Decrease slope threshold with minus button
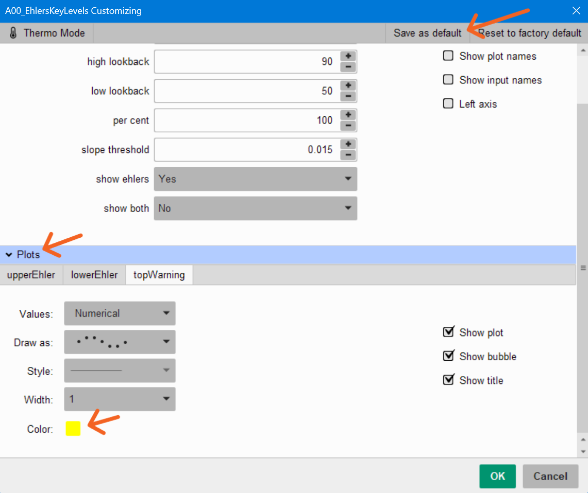588x493 pixels. (x=348, y=155)
